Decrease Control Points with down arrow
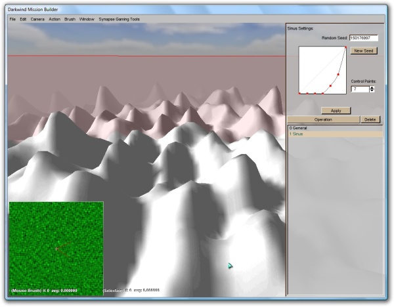This screenshot has height=307, width=394. point(372,91)
